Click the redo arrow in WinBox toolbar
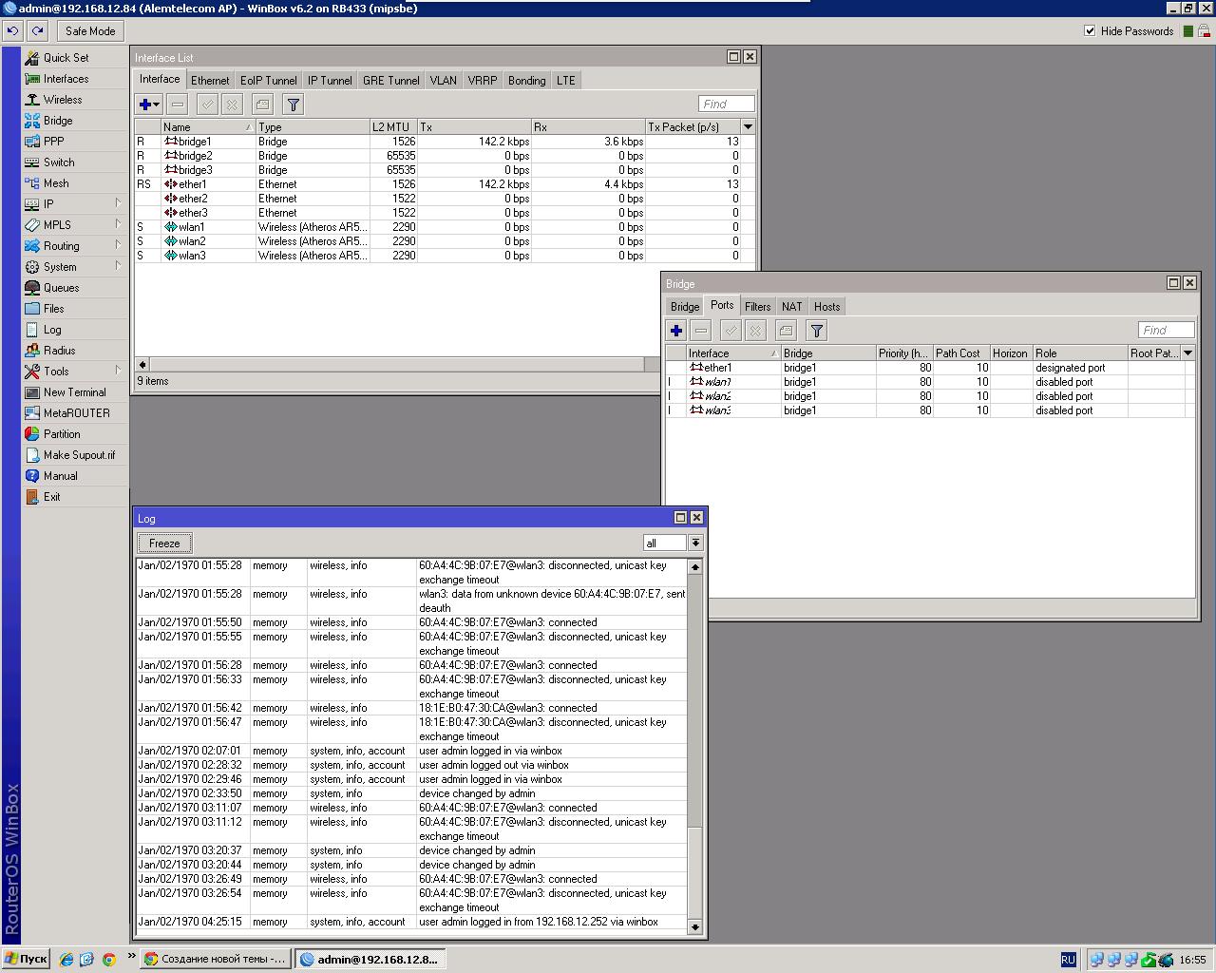The height and width of the screenshot is (973, 1216). click(38, 31)
